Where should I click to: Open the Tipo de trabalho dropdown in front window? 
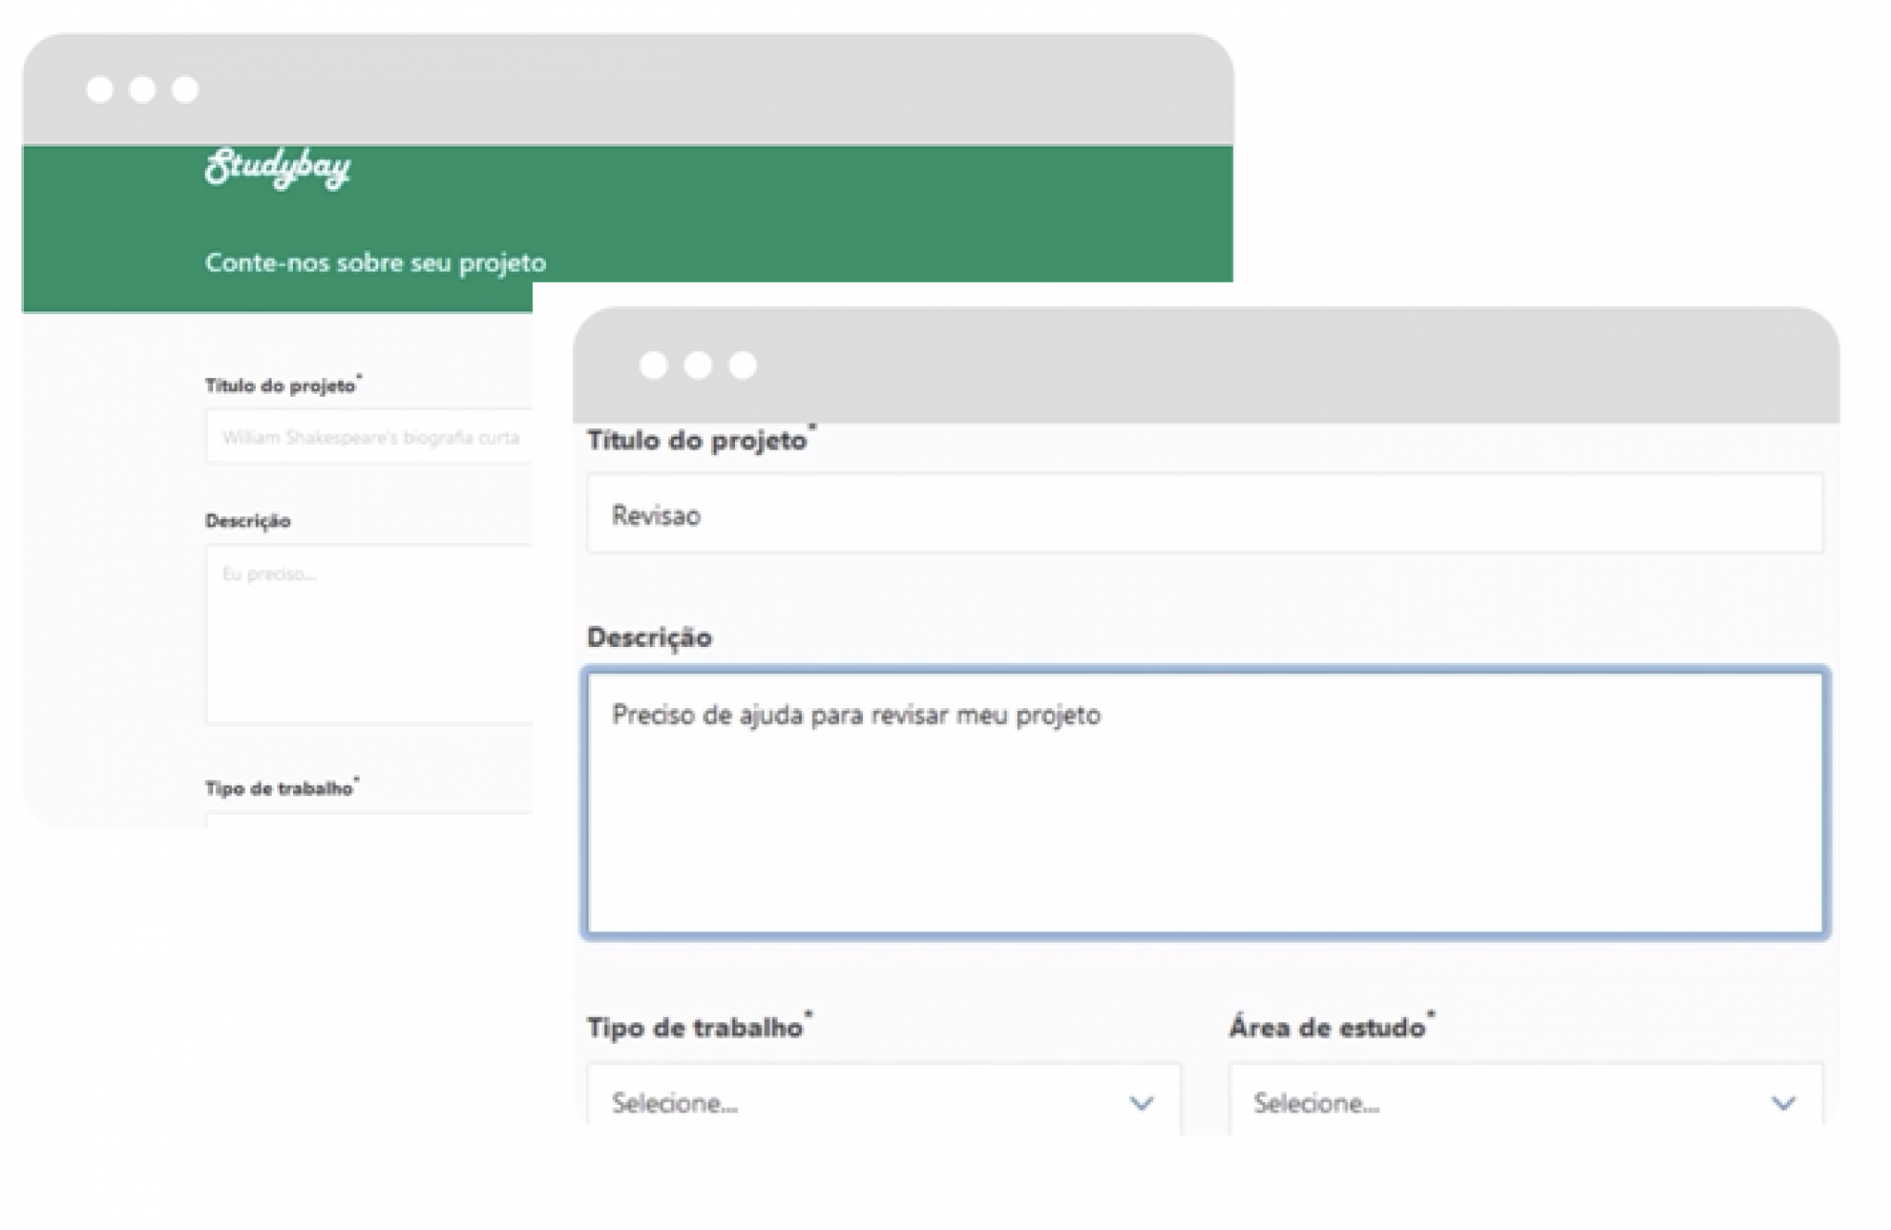coord(883,1100)
